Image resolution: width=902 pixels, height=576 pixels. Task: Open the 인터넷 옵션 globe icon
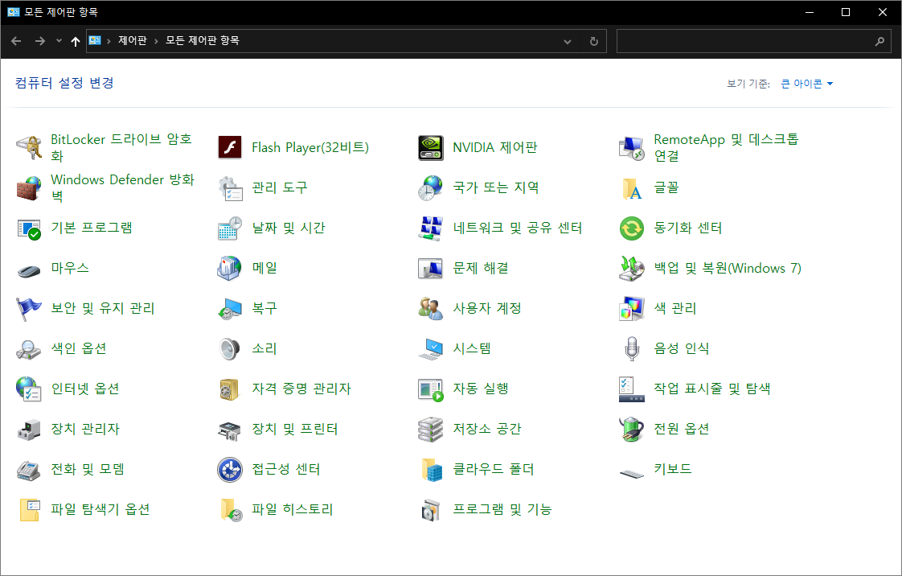[x=28, y=389]
